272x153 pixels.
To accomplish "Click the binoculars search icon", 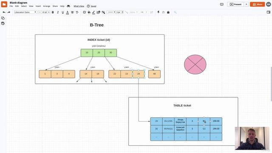I will tap(68, 6).
